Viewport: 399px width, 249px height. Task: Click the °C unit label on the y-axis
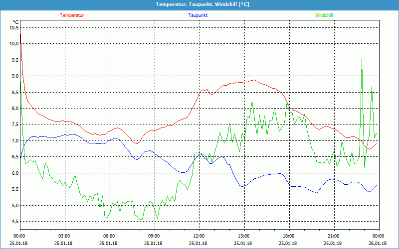click(16, 22)
